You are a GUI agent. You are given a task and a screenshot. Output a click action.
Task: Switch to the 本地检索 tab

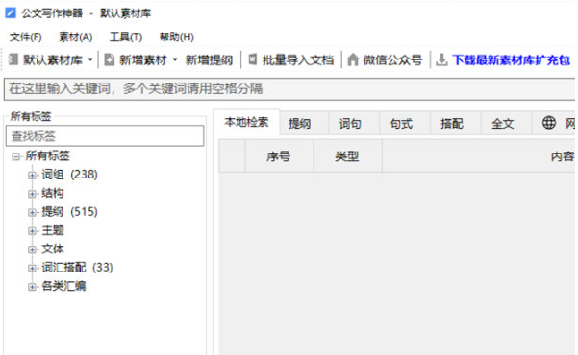coord(246,123)
